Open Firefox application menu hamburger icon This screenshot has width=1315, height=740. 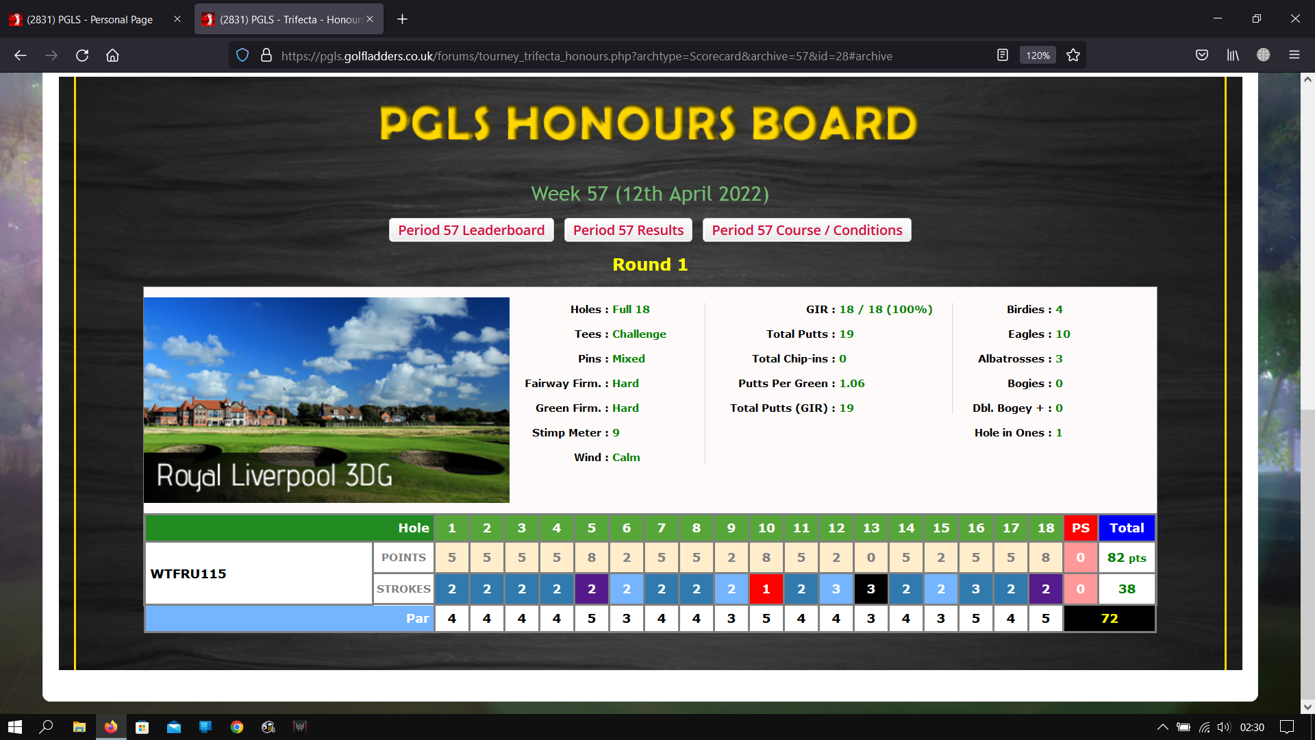pos(1294,56)
